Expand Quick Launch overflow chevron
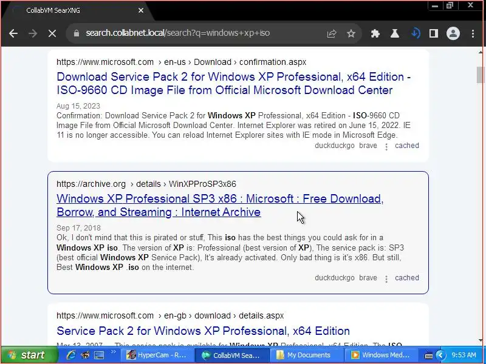Screen dimensions: 486x364 (x=113, y=352)
